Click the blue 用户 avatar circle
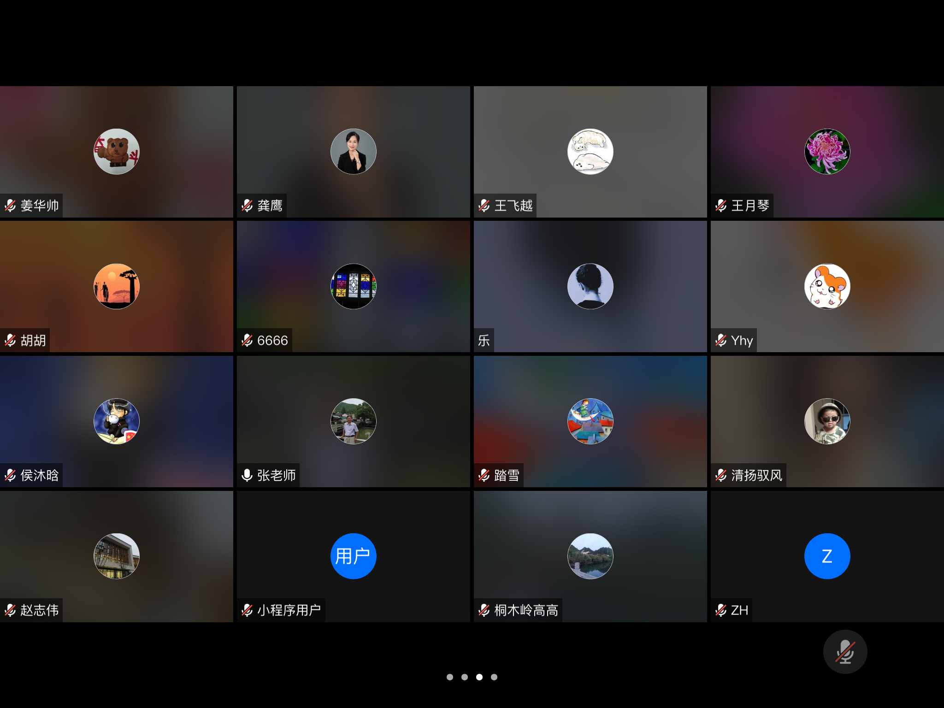Image resolution: width=944 pixels, height=708 pixels. [x=354, y=556]
